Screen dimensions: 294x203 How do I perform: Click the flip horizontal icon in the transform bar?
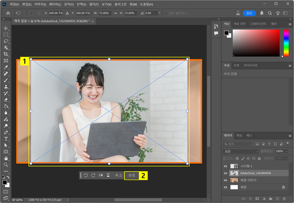pyautogui.click(x=101, y=176)
